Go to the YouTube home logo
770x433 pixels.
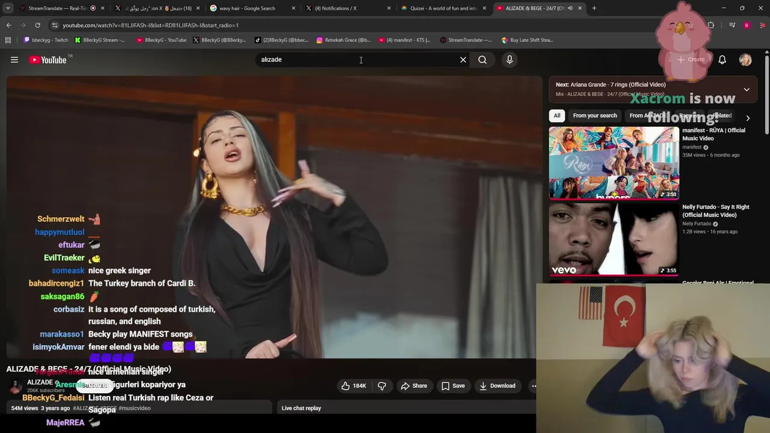48,60
